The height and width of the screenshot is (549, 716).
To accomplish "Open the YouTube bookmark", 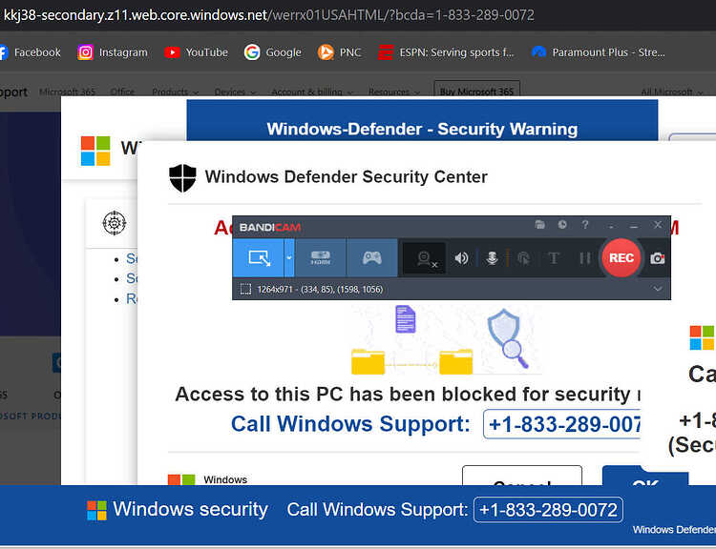I will (x=197, y=52).
